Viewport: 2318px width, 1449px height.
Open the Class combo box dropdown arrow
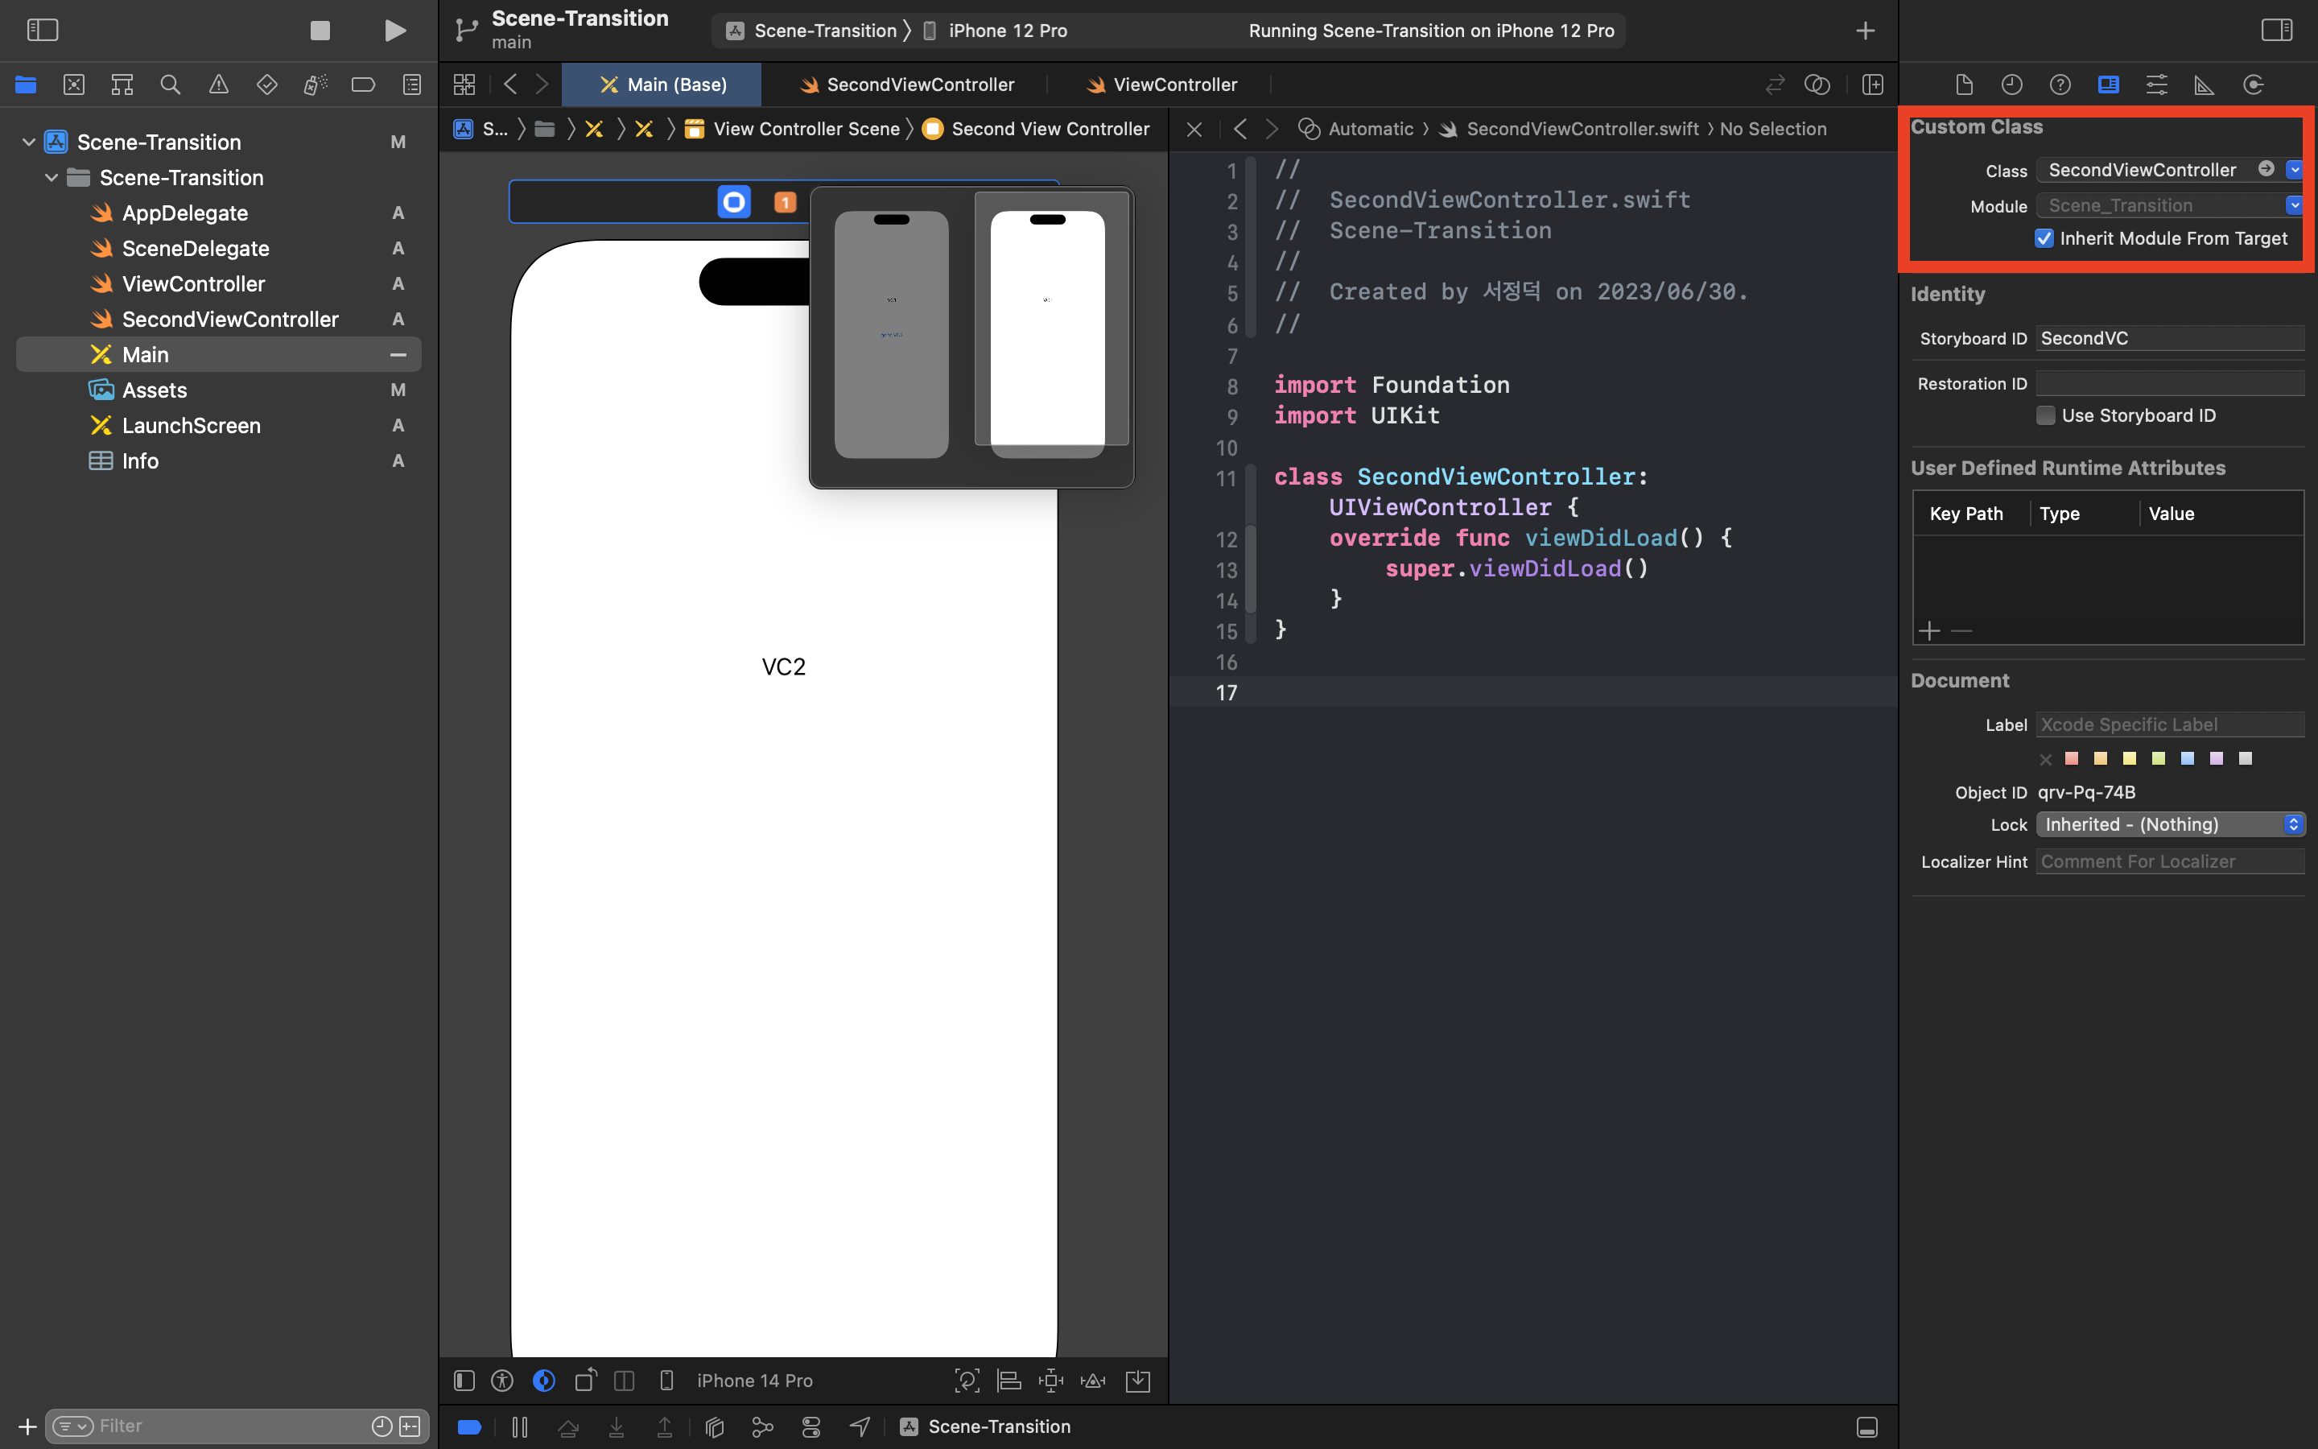[2294, 170]
